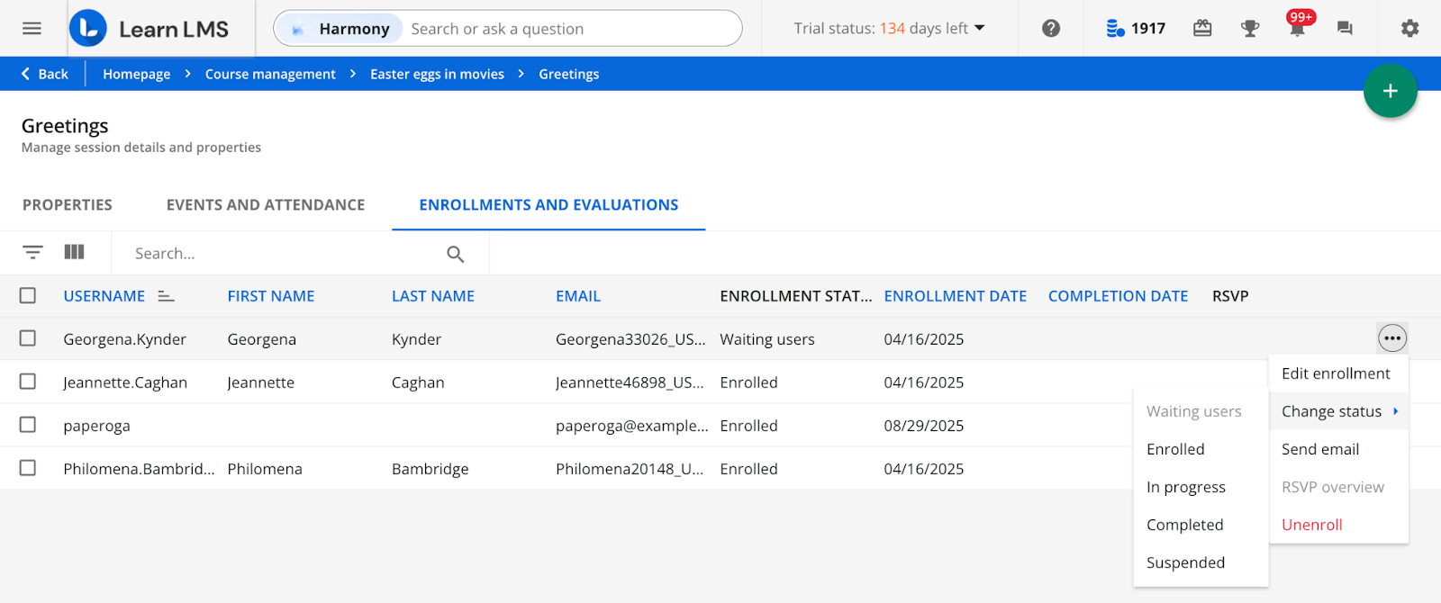Open the hamburger main menu
Screen dimensions: 1441x603
(32, 28)
